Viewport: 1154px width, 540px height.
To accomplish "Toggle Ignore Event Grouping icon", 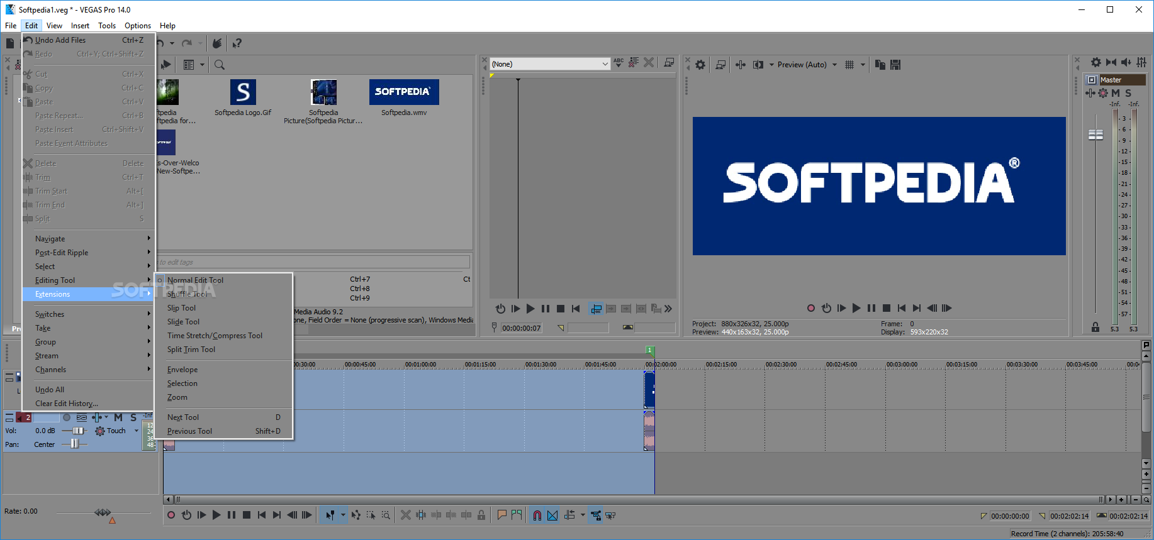I will pos(610,515).
